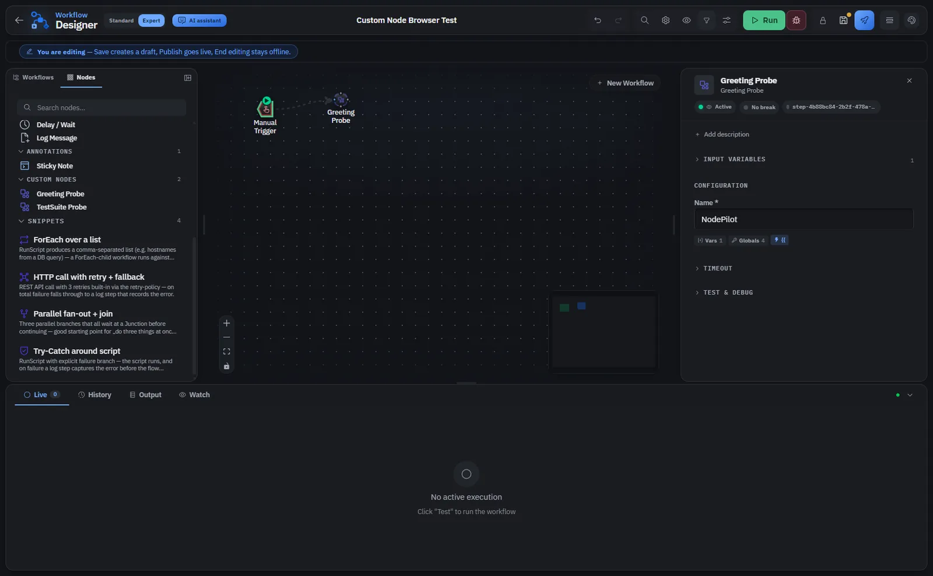Switch to Expert mode
The width and height of the screenshot is (933, 576).
[151, 20]
